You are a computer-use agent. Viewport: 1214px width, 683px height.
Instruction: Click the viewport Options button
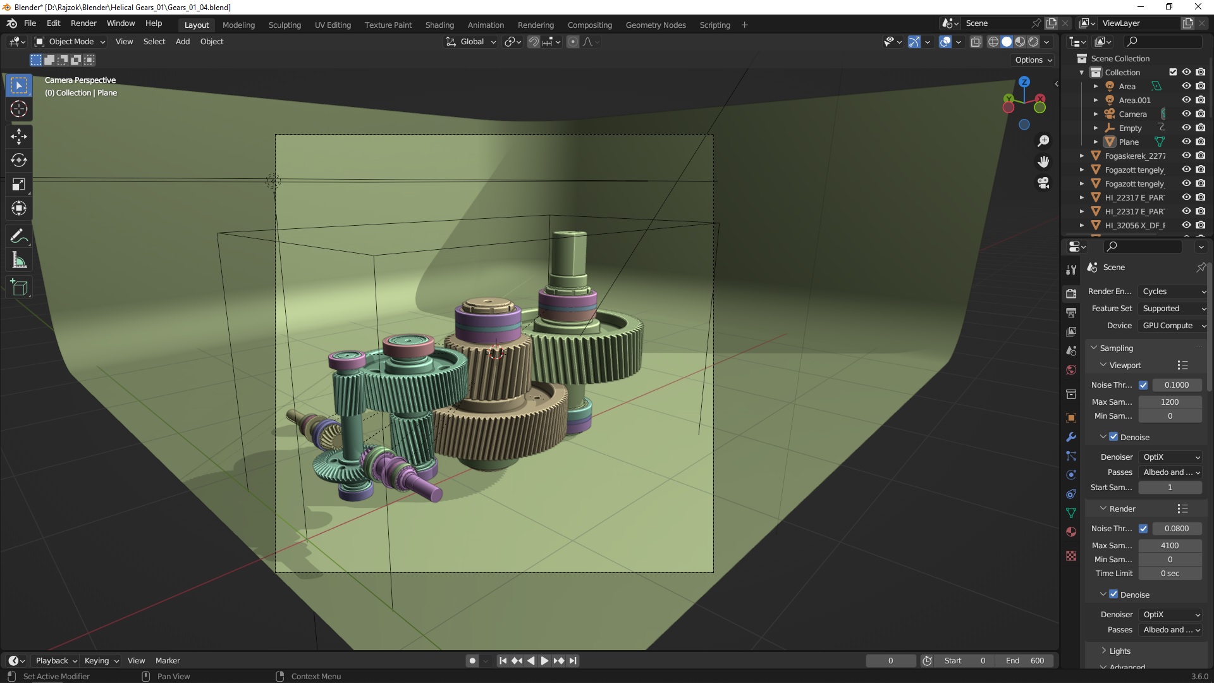point(1033,60)
